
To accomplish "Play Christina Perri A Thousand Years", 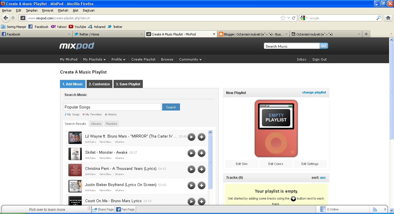I will point(191,169).
